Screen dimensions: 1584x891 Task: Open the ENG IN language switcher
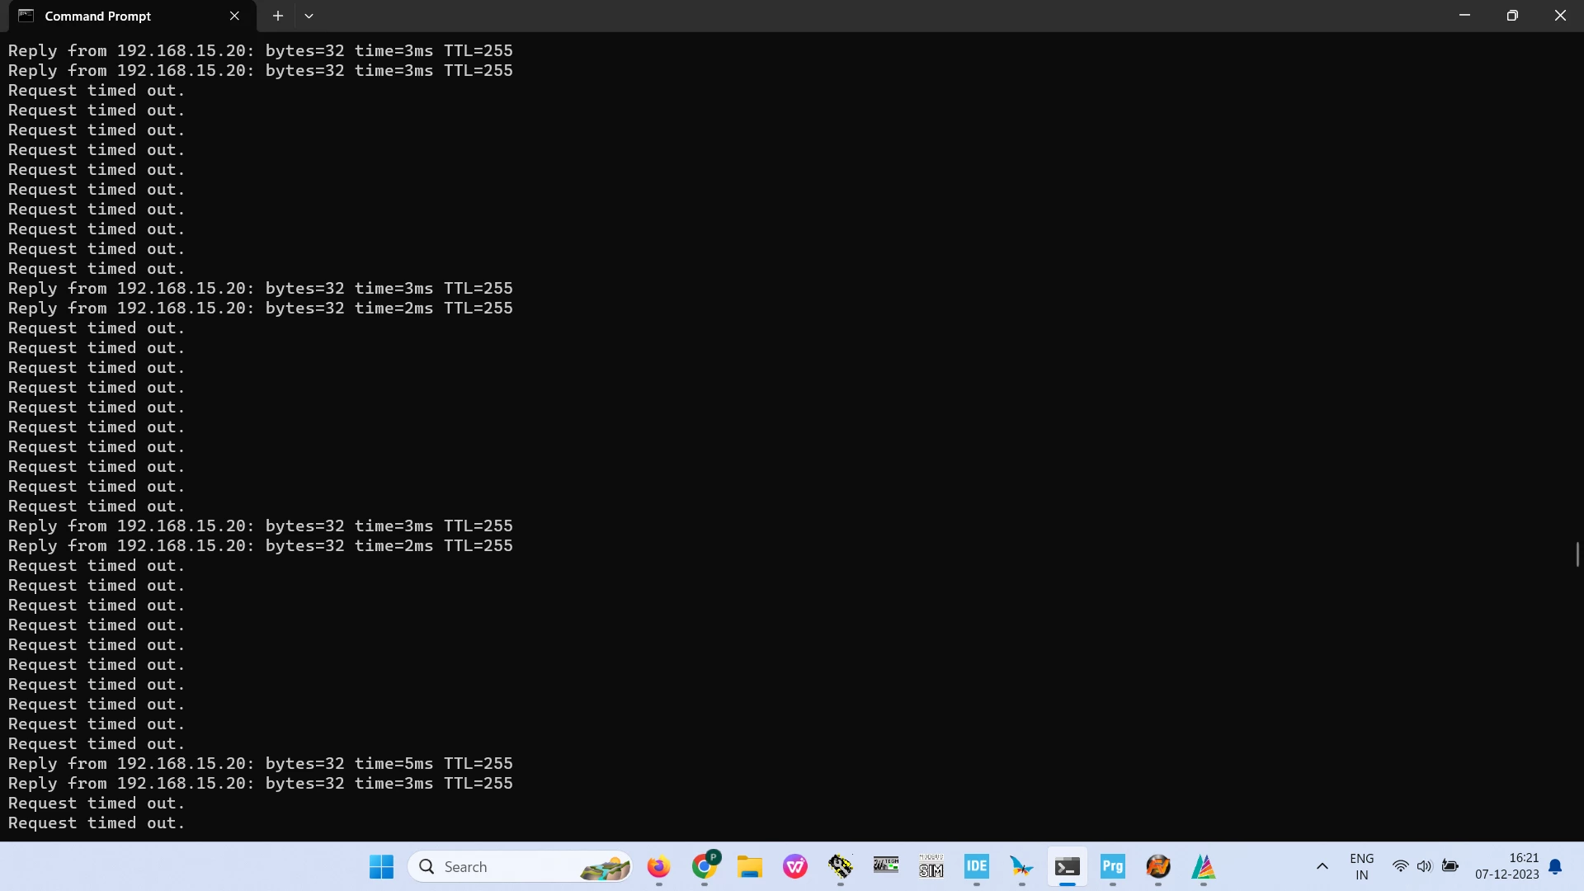(1362, 866)
